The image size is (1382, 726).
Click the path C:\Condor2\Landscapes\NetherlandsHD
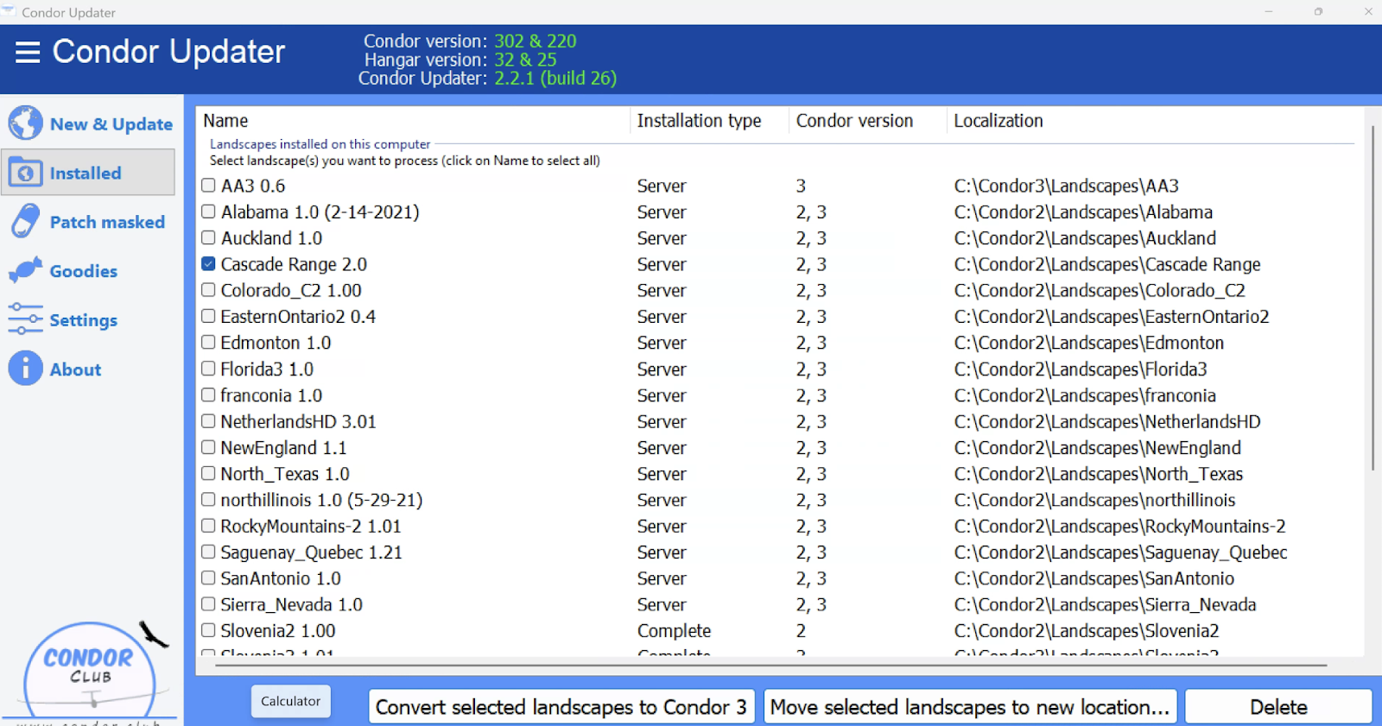coord(1107,421)
